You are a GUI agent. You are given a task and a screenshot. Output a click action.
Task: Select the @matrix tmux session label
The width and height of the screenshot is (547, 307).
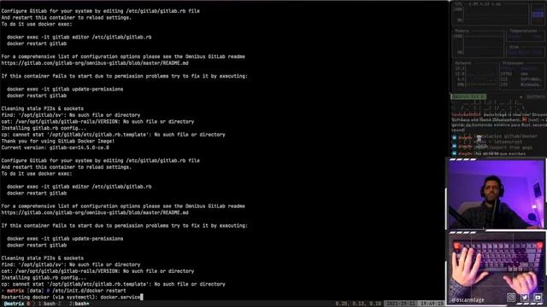pos(14,304)
